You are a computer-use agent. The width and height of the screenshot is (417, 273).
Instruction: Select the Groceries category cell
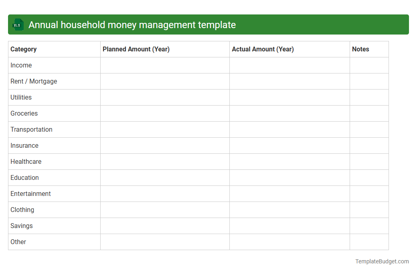[24, 113]
